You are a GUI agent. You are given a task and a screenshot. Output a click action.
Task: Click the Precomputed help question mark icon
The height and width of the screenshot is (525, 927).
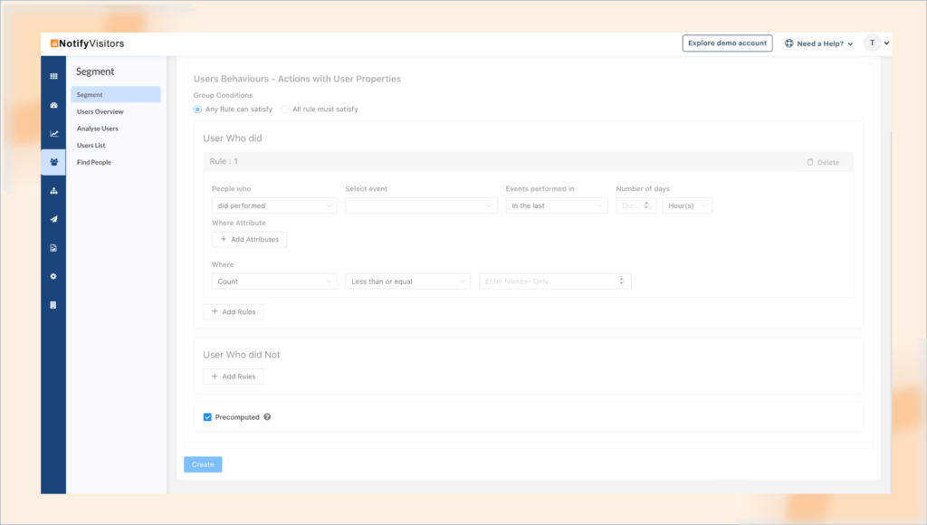tap(267, 416)
